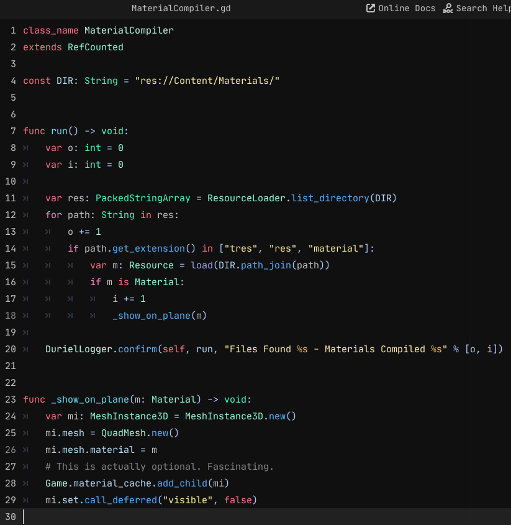
Task: Click the "material" string literal
Action: [x=336, y=249]
